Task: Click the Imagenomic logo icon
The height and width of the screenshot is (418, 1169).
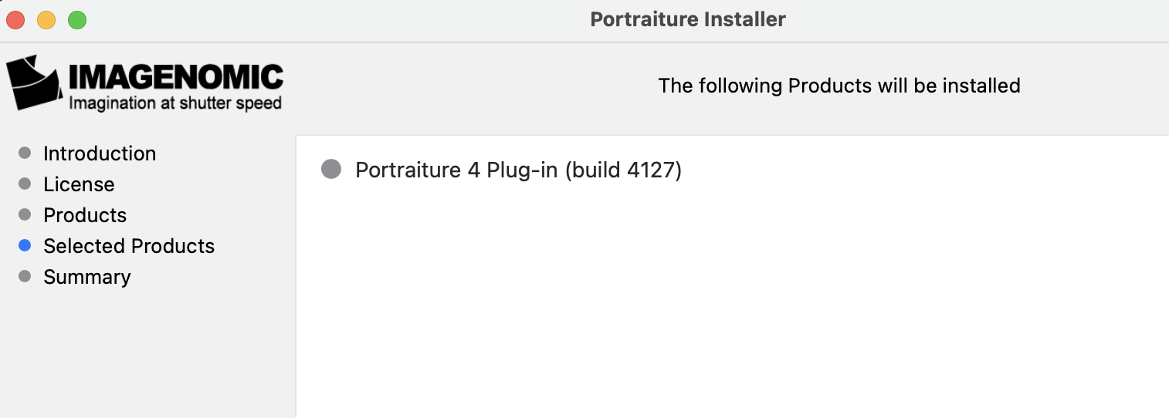Action: click(34, 82)
